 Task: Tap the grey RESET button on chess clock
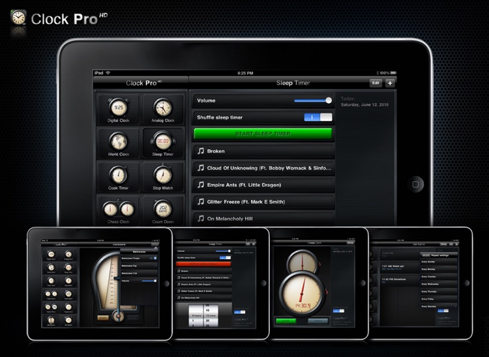point(318,321)
